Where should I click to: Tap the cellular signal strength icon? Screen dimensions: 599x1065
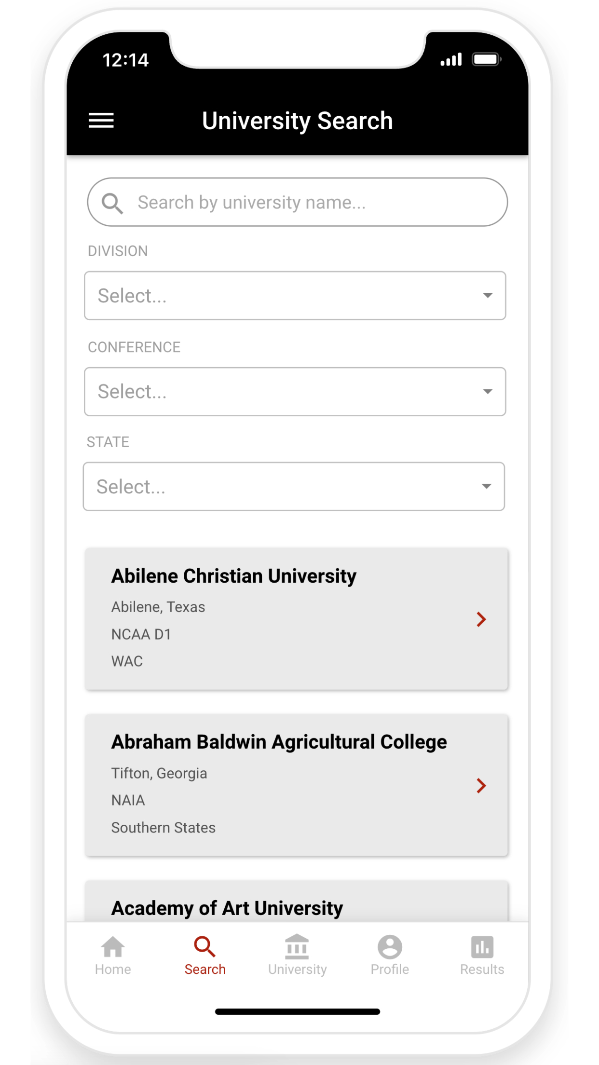pos(451,60)
